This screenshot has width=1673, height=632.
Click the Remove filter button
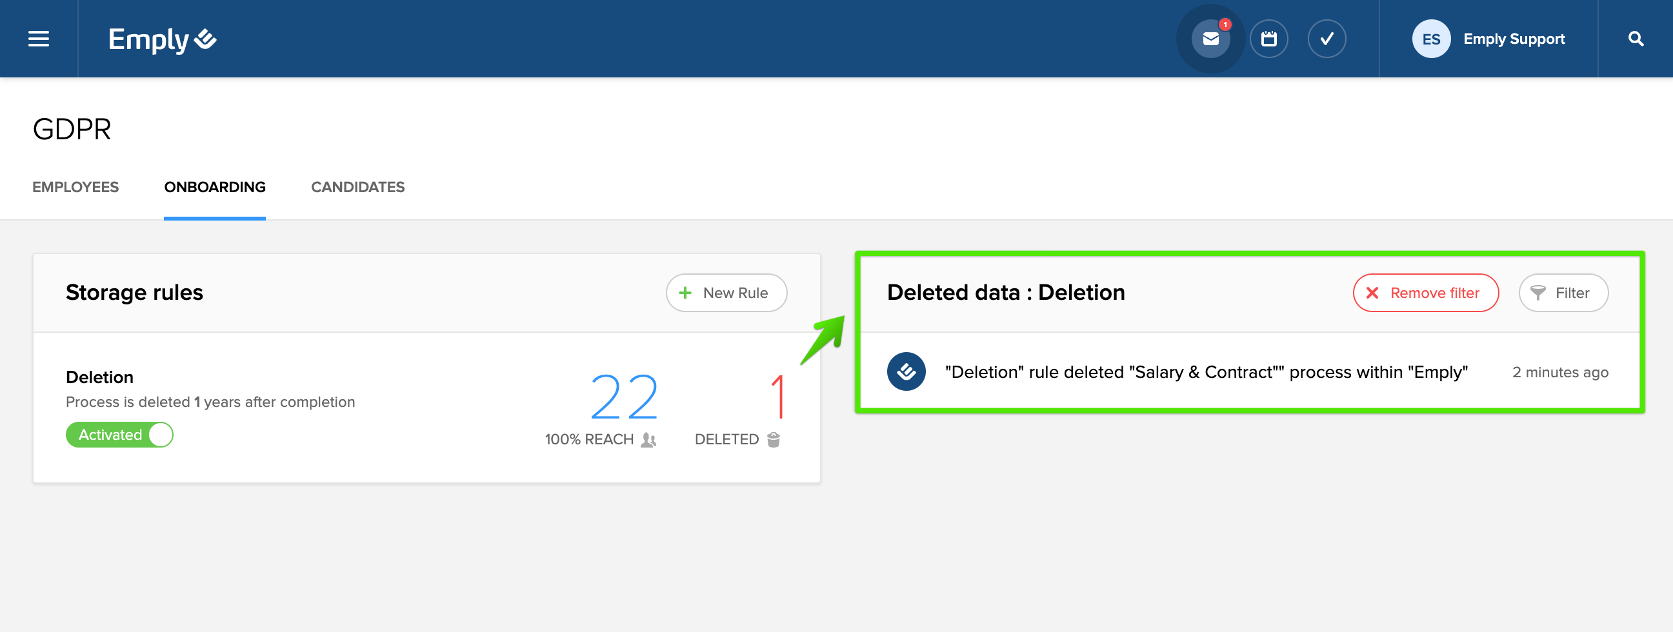1425,293
